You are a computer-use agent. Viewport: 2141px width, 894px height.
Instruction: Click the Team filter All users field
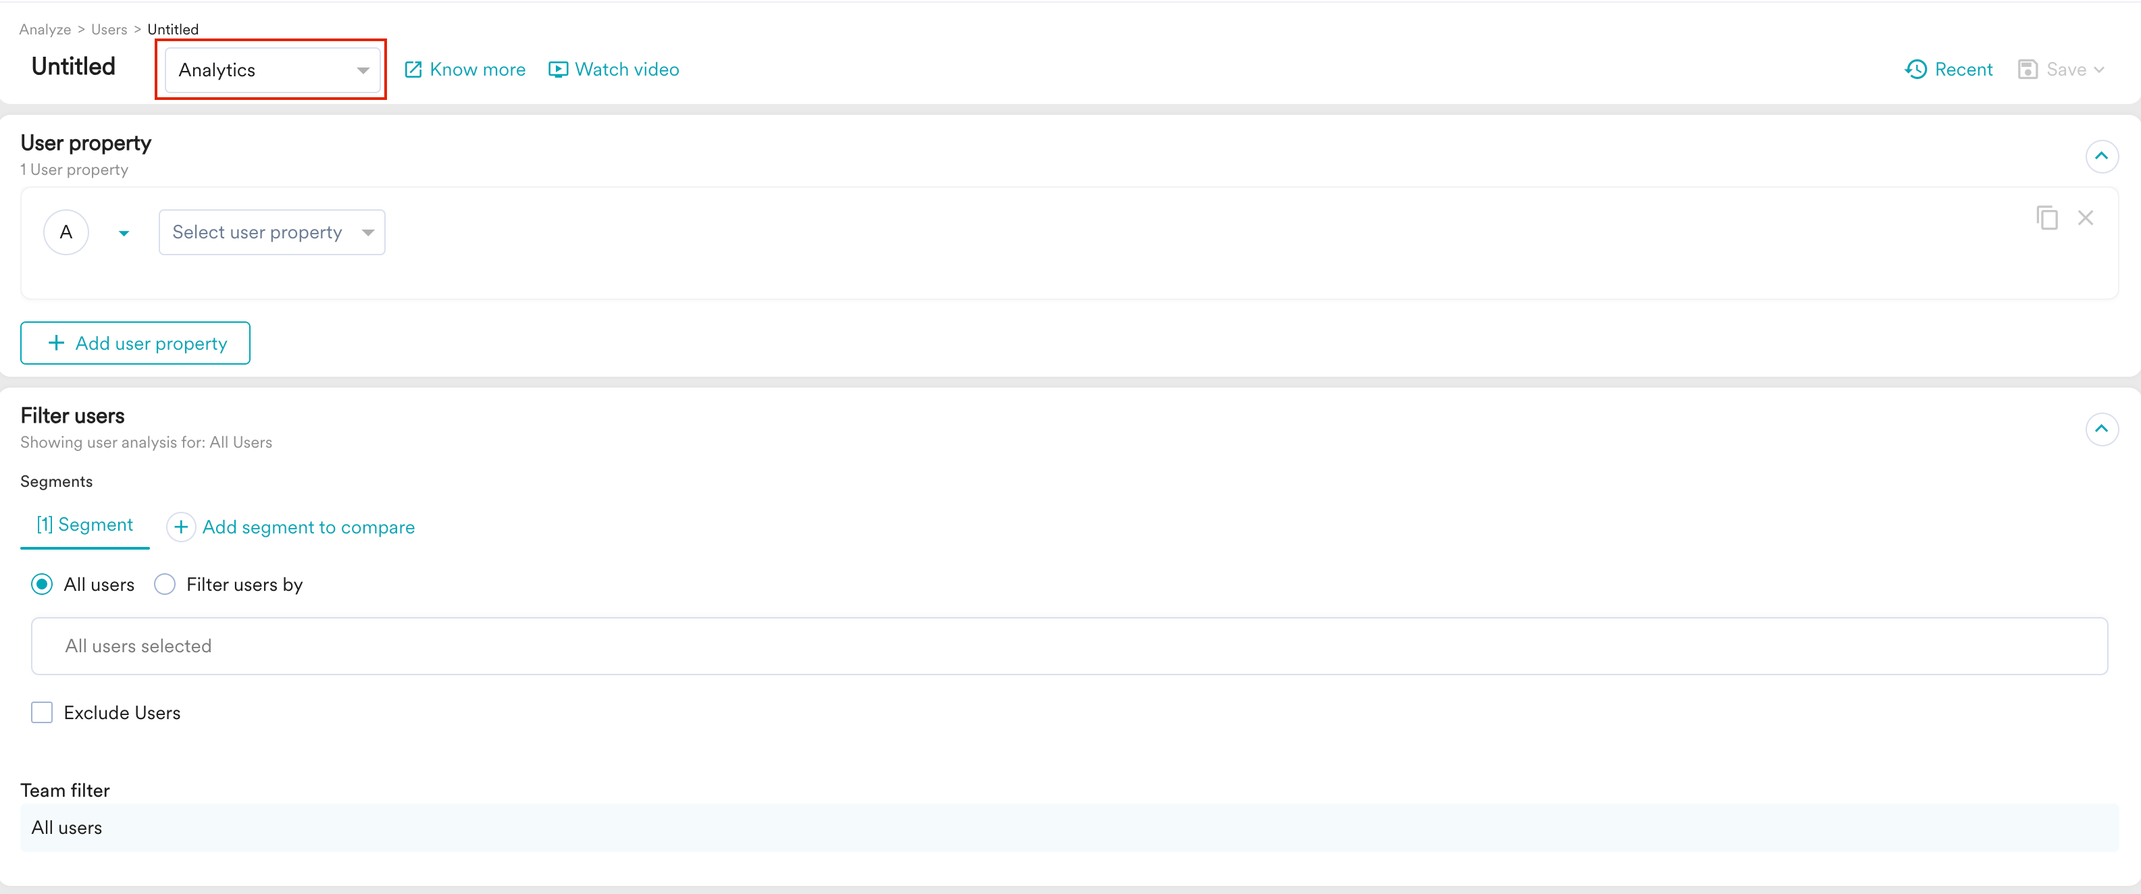1069,828
